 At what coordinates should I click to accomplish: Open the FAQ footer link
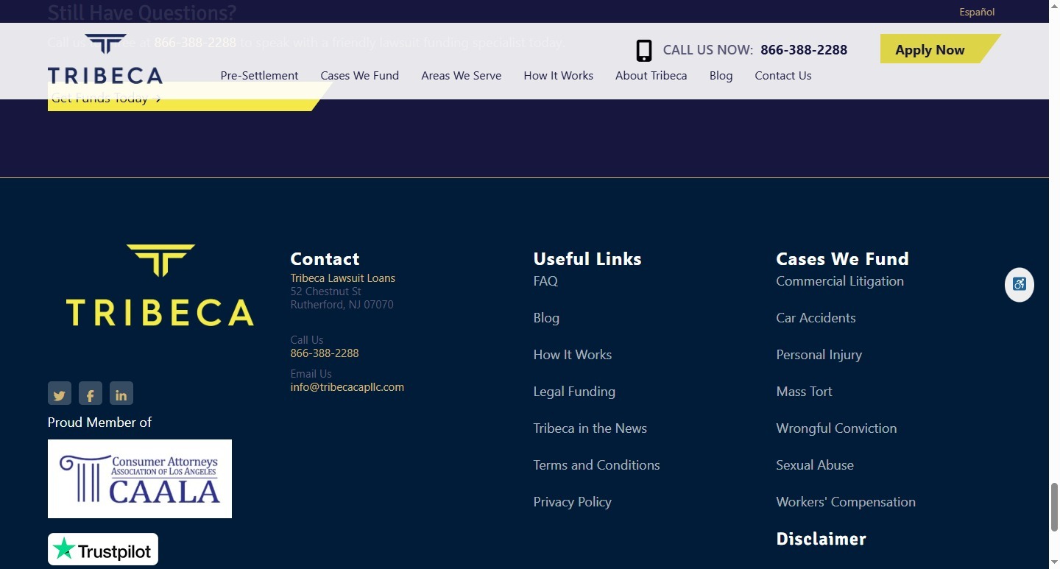[545, 281]
